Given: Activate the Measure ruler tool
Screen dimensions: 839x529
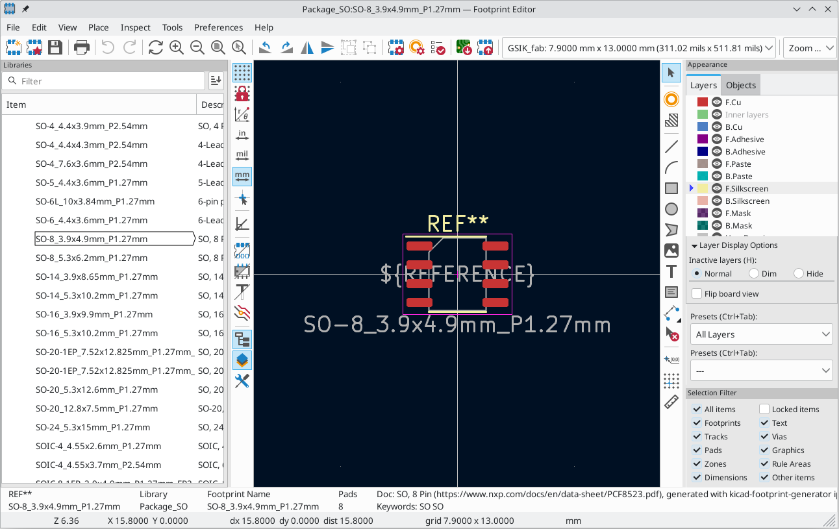Looking at the screenshot, I should (x=671, y=402).
